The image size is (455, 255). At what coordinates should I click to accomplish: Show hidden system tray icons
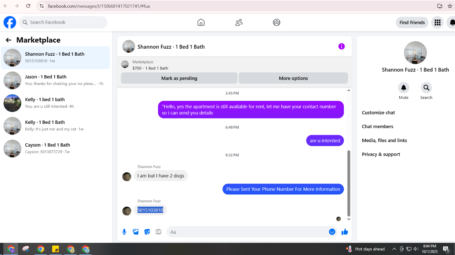pos(394,249)
